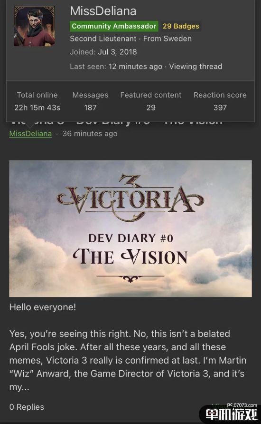Image resolution: width=261 pixels, height=424 pixels.
Task: Open MissDeliana's avatar picture in profile card
Action: [34, 26]
